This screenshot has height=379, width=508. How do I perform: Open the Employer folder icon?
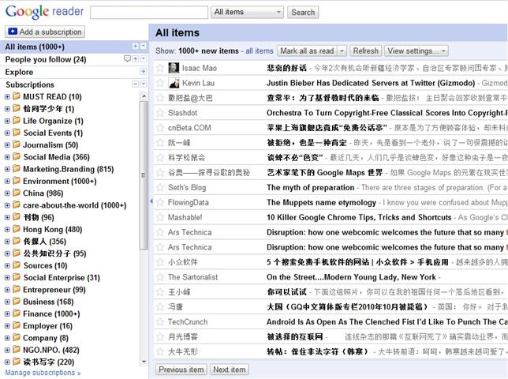(17, 325)
